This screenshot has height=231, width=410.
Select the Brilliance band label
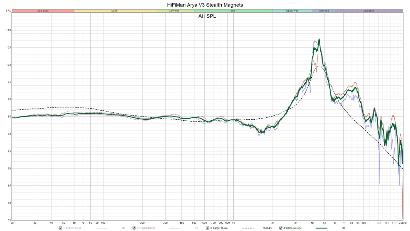pos(369,11)
